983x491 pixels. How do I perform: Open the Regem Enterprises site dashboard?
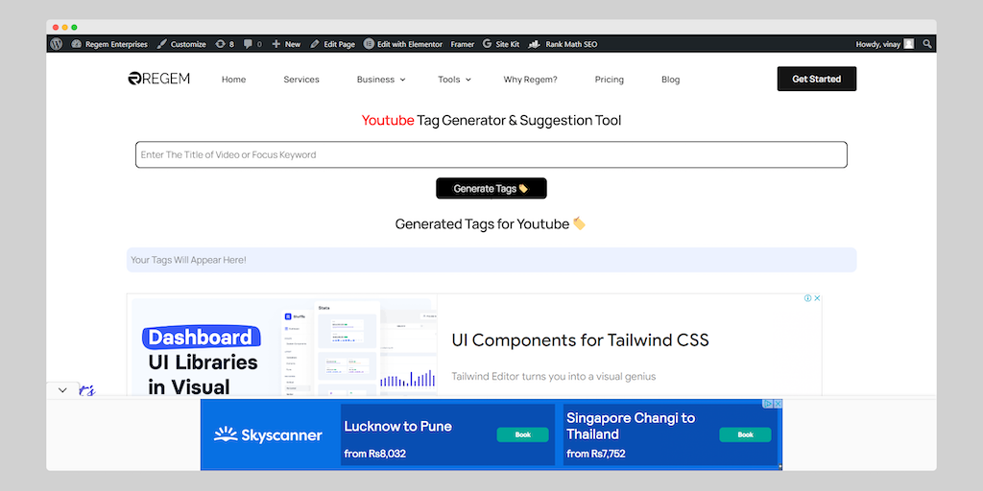pos(109,44)
